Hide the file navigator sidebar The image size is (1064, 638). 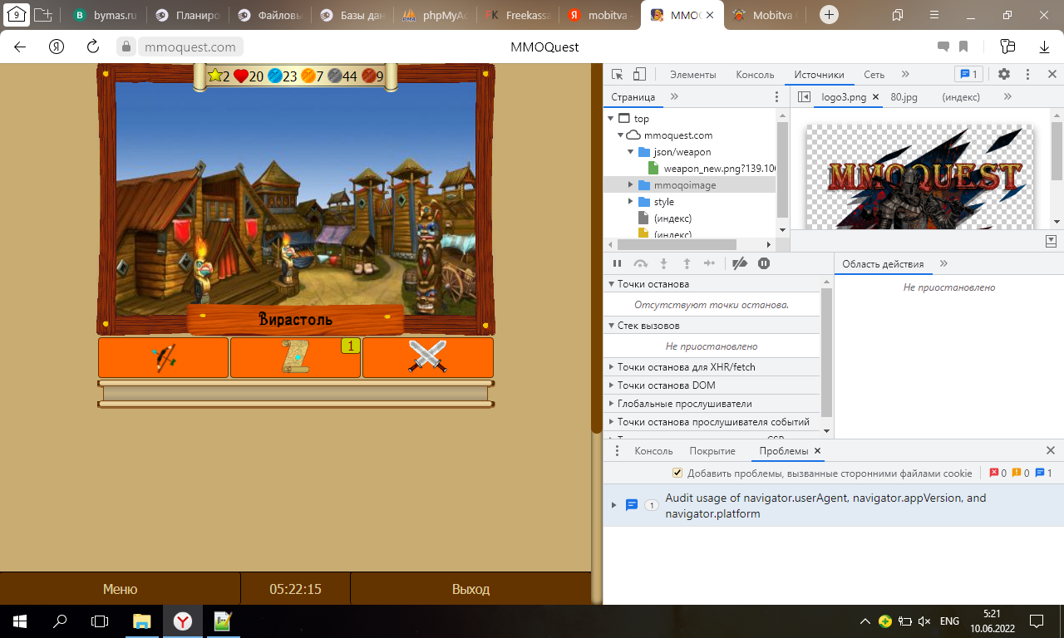click(x=804, y=97)
